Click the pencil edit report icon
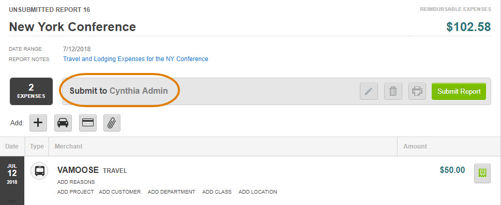 pos(369,92)
